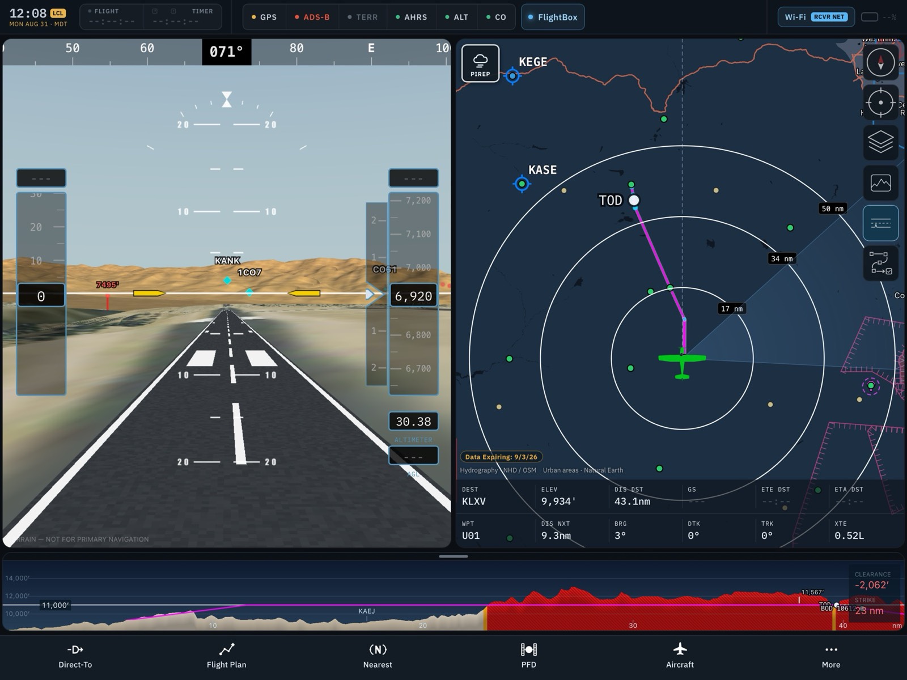The width and height of the screenshot is (907, 680).
Task: Tap the green aircraft symbol
Action: click(682, 363)
